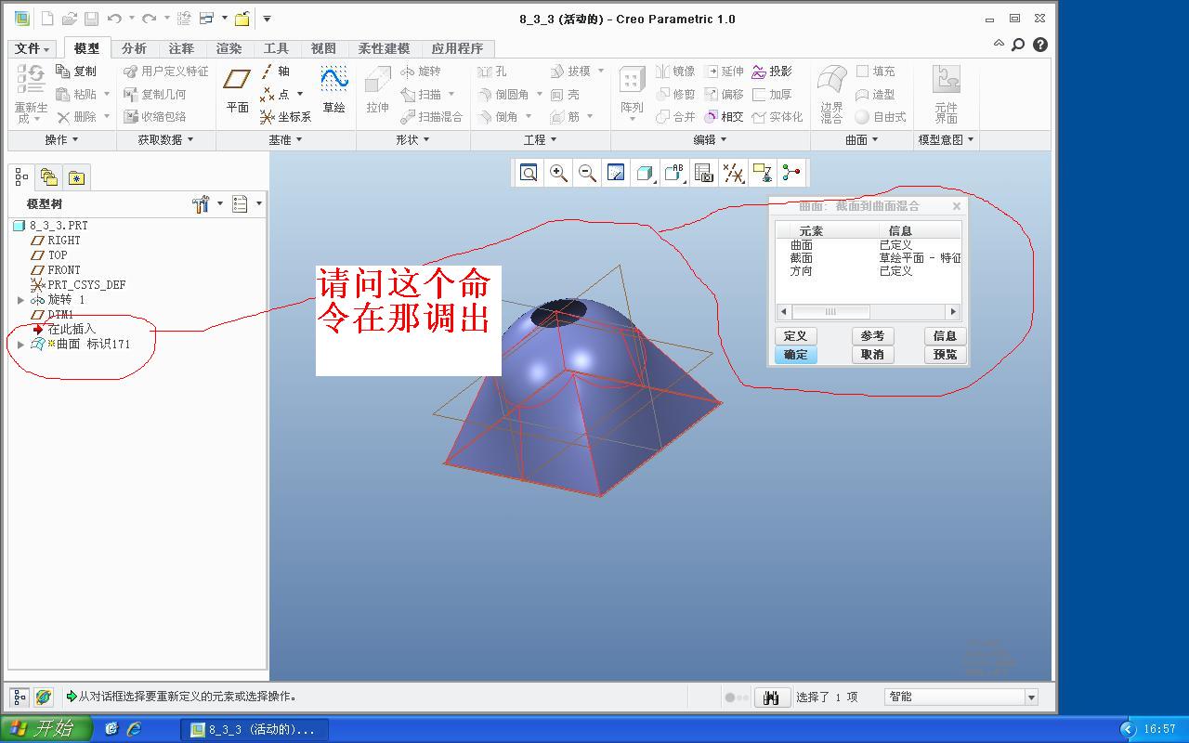Select the RIGHT datum plane in model tree
The image size is (1189, 743).
click(x=63, y=240)
